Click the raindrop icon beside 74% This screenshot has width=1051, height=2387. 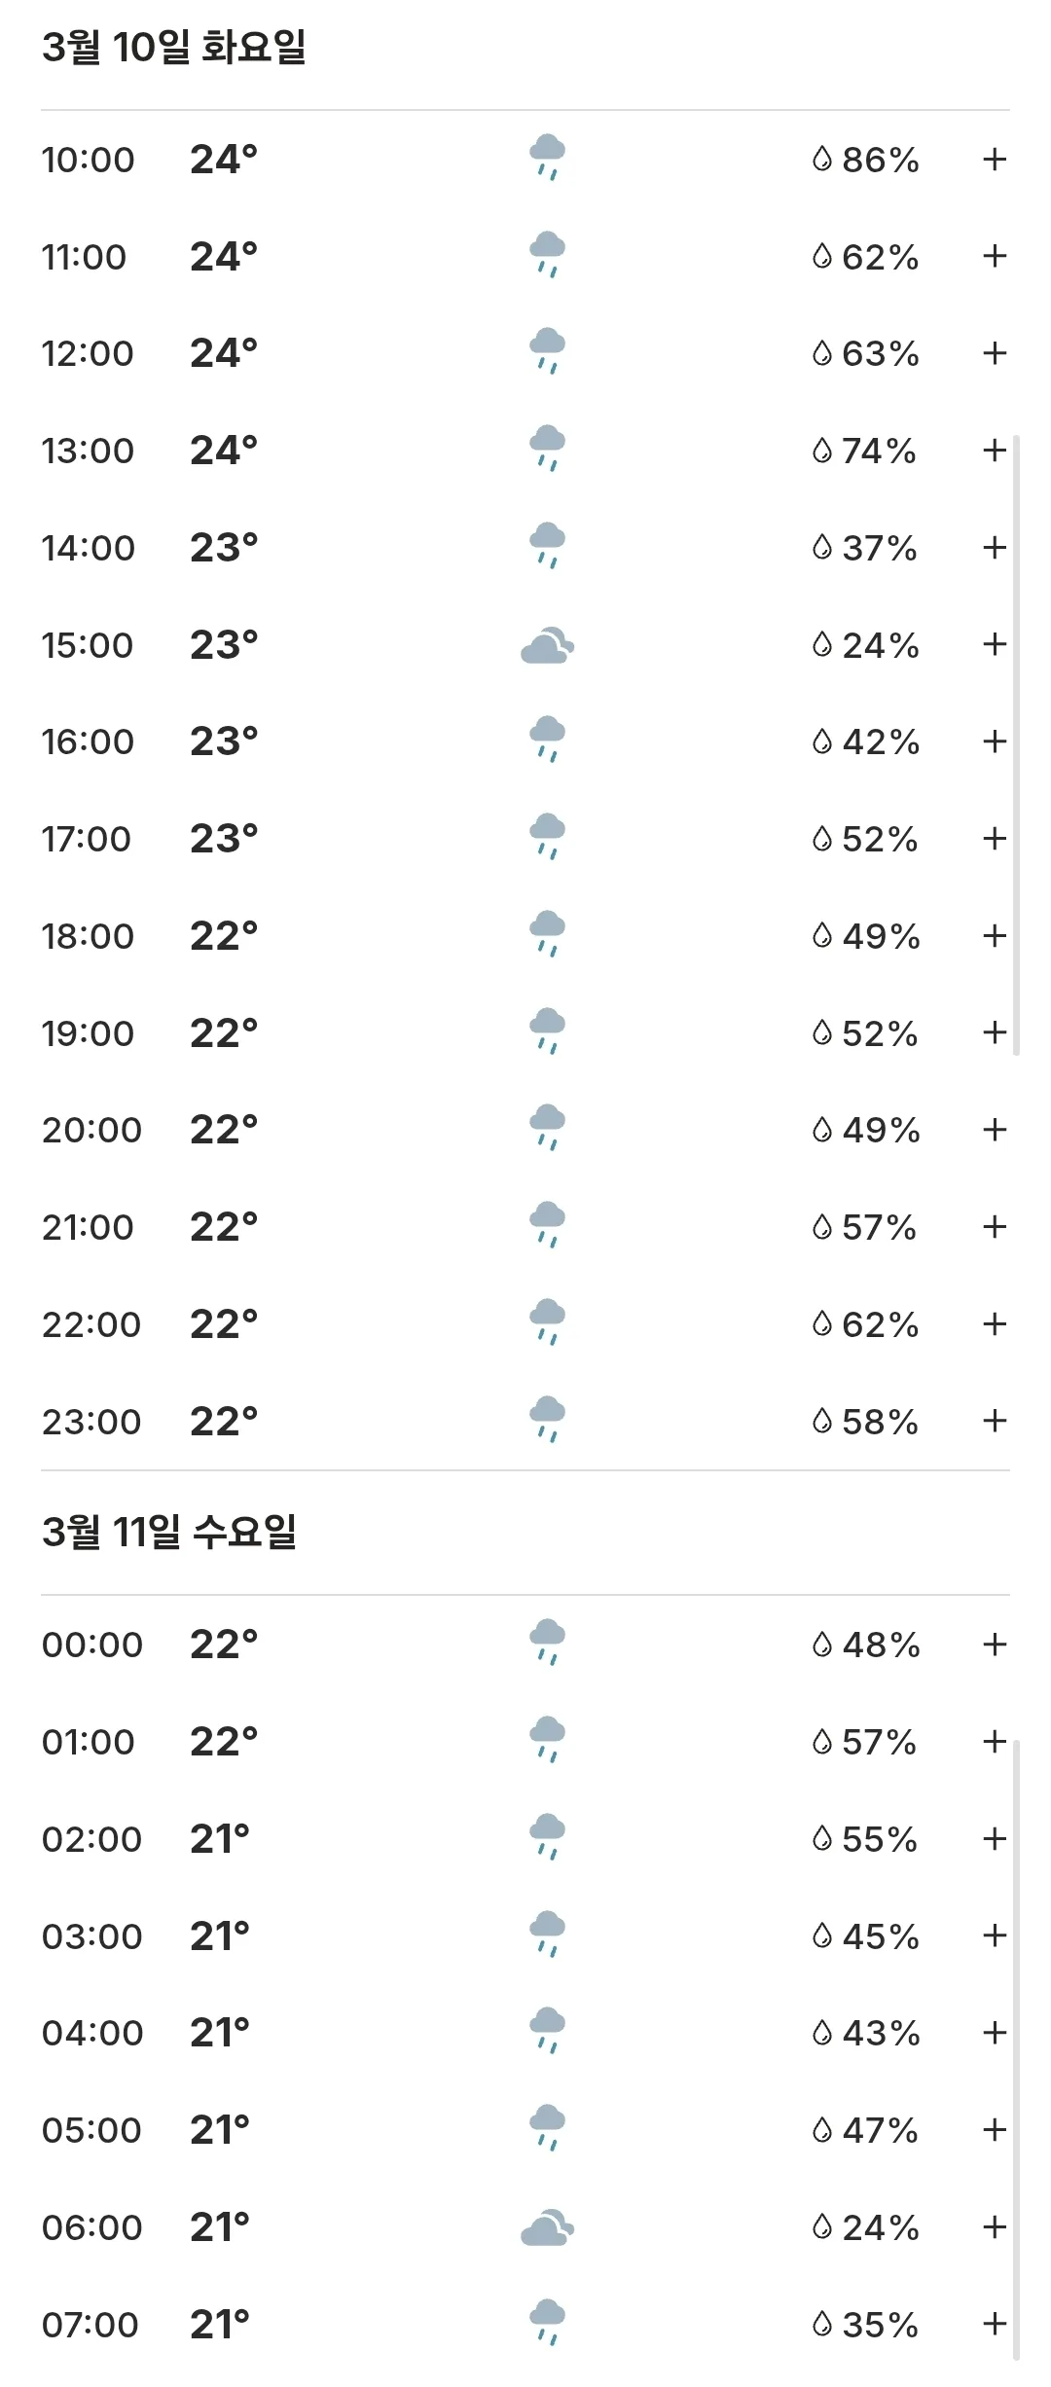click(x=822, y=451)
